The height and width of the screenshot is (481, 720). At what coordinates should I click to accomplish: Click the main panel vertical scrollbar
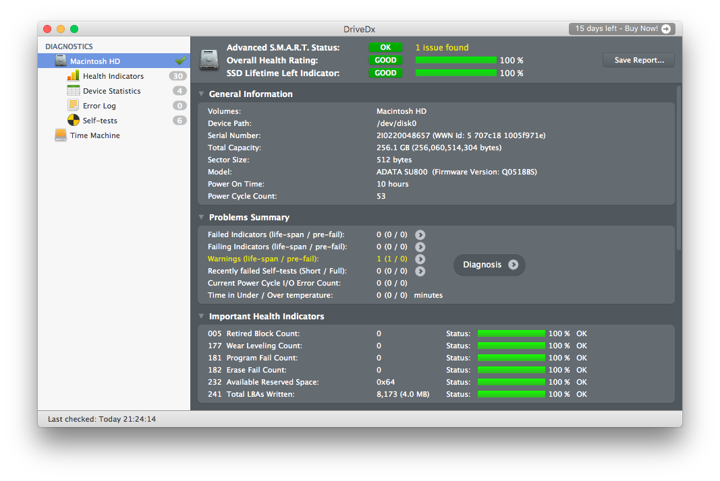678,168
